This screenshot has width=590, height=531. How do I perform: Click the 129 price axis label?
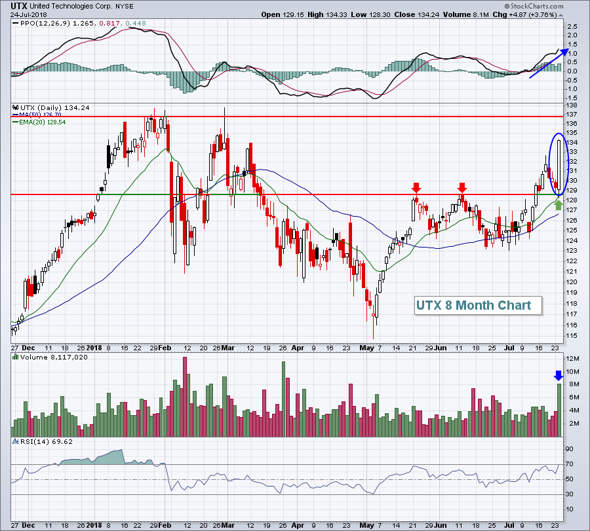(x=572, y=190)
